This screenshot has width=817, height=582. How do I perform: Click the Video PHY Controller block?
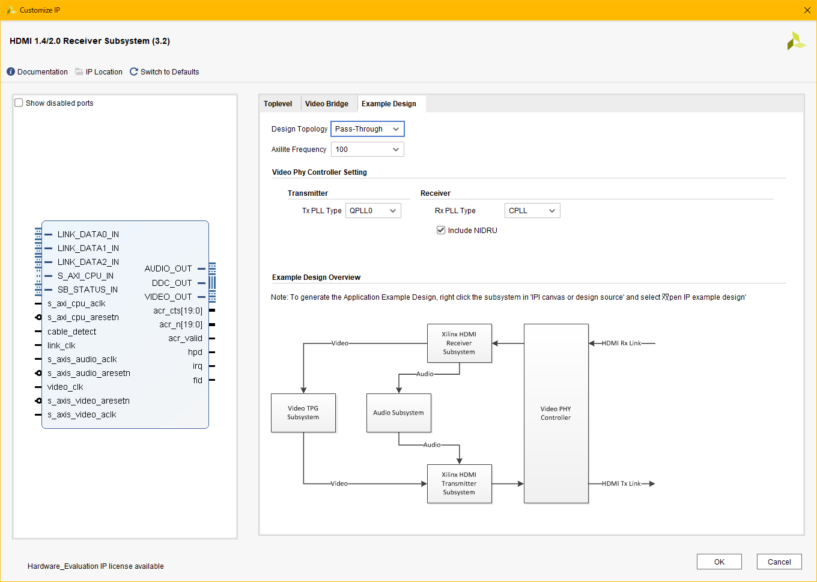tap(556, 413)
